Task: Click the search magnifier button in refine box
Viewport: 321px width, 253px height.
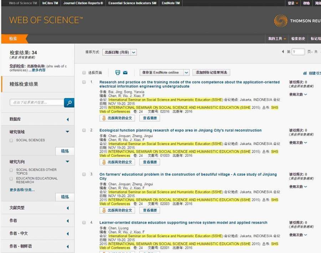Action: click(69, 103)
